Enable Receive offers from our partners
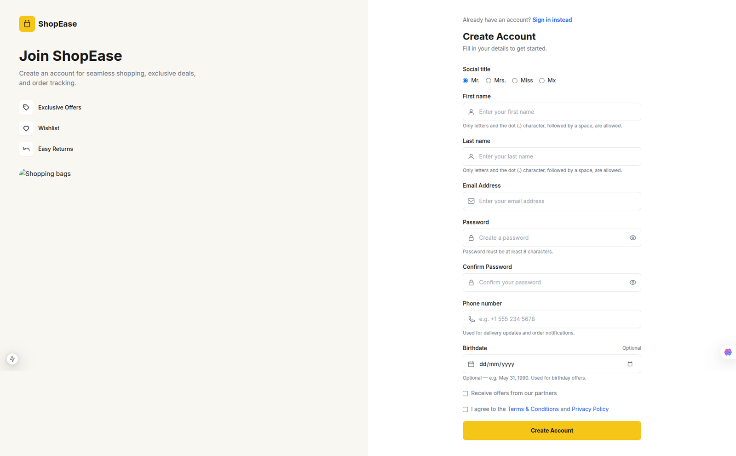736x456 pixels. pyautogui.click(x=466, y=393)
